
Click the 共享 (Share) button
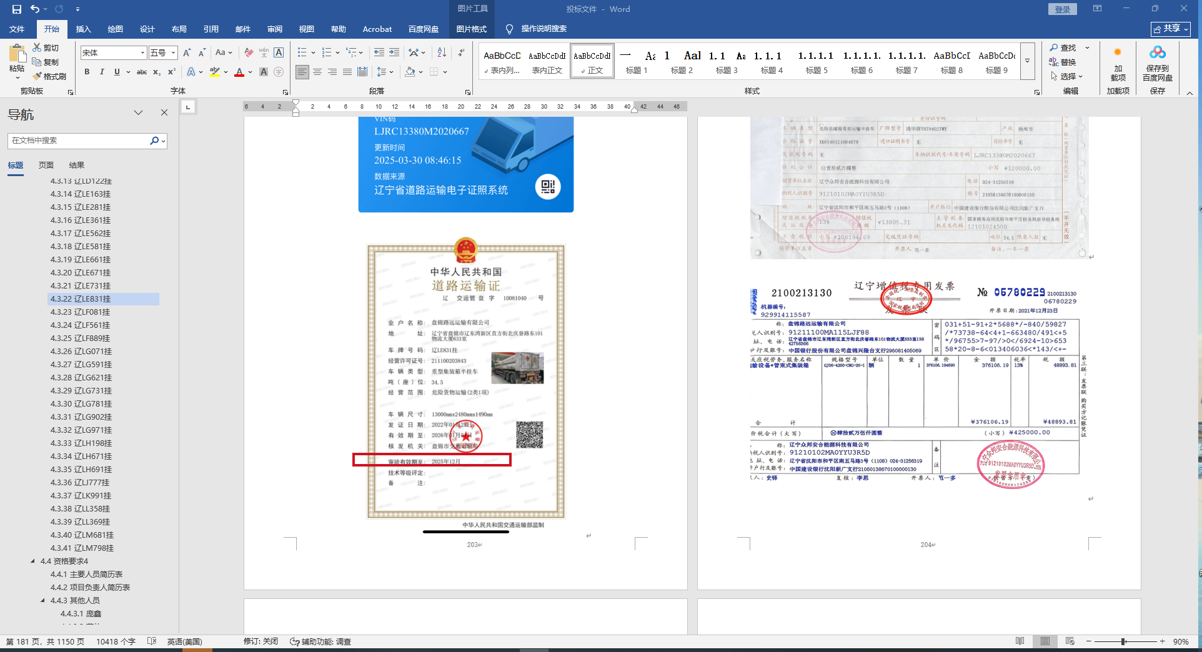click(1171, 29)
